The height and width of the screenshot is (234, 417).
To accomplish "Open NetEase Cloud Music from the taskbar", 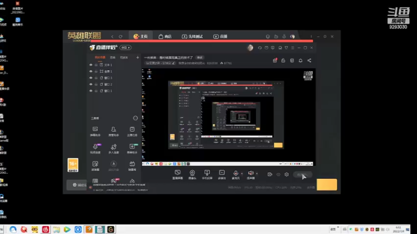I will pos(45,229).
